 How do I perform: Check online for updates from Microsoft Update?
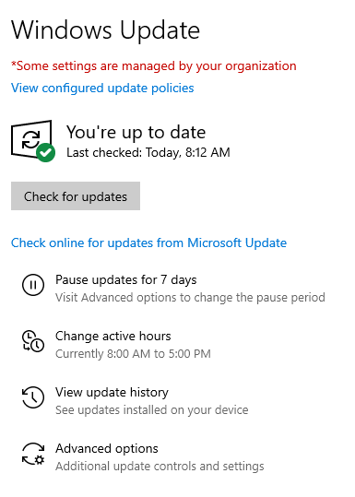pos(148,243)
